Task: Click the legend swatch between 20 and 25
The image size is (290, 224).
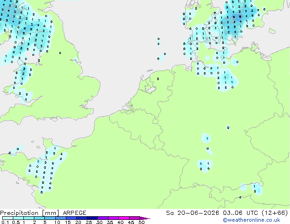Action: pyautogui.click(x=81, y=218)
